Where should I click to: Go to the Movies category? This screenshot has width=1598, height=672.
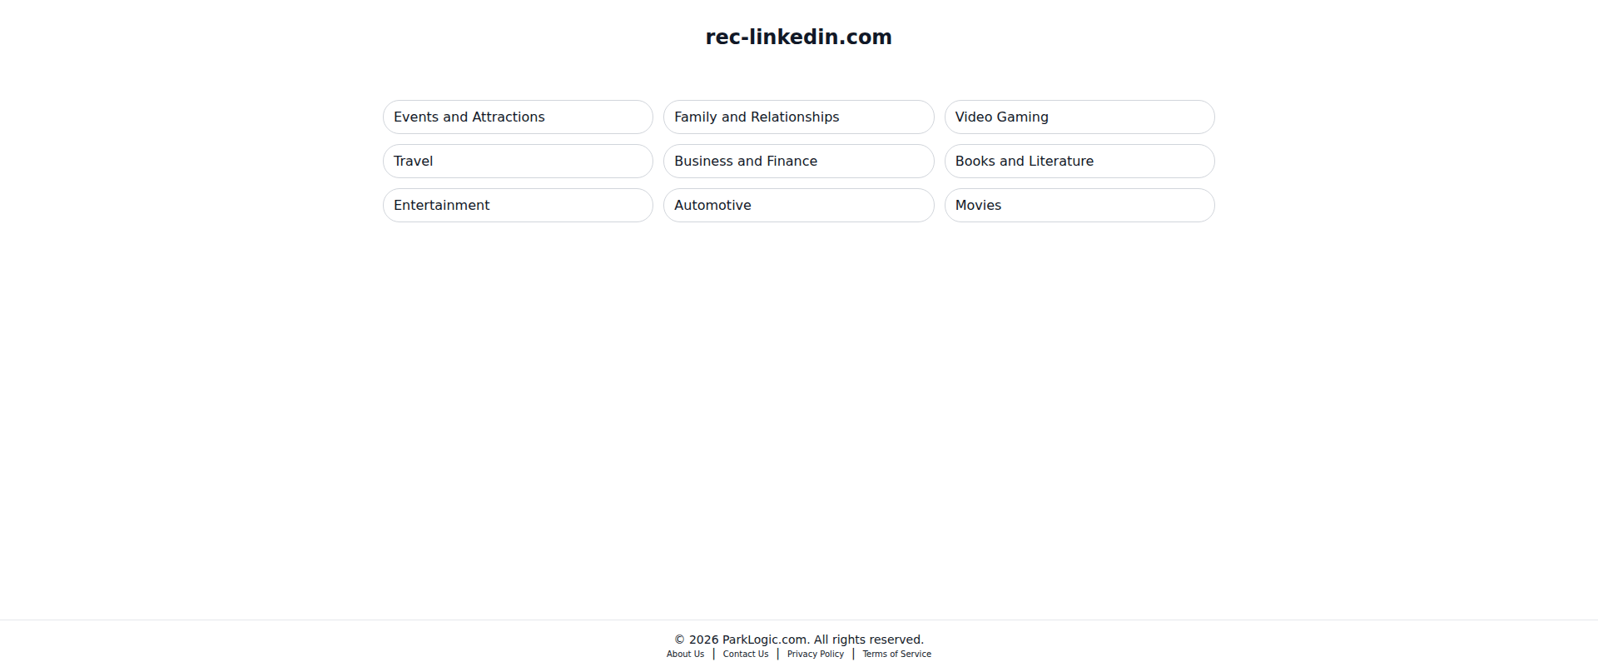[1079, 206]
